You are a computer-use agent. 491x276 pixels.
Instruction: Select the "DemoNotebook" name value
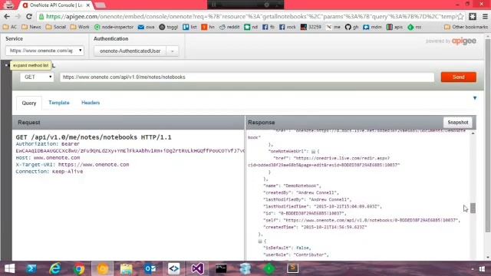[302, 186]
